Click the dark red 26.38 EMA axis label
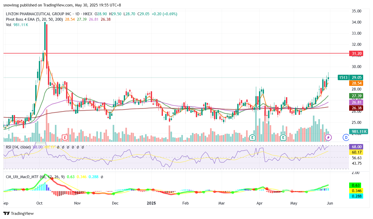 click(x=356, y=108)
